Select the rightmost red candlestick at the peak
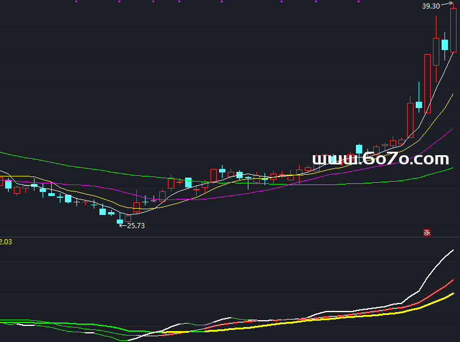 coord(453,30)
